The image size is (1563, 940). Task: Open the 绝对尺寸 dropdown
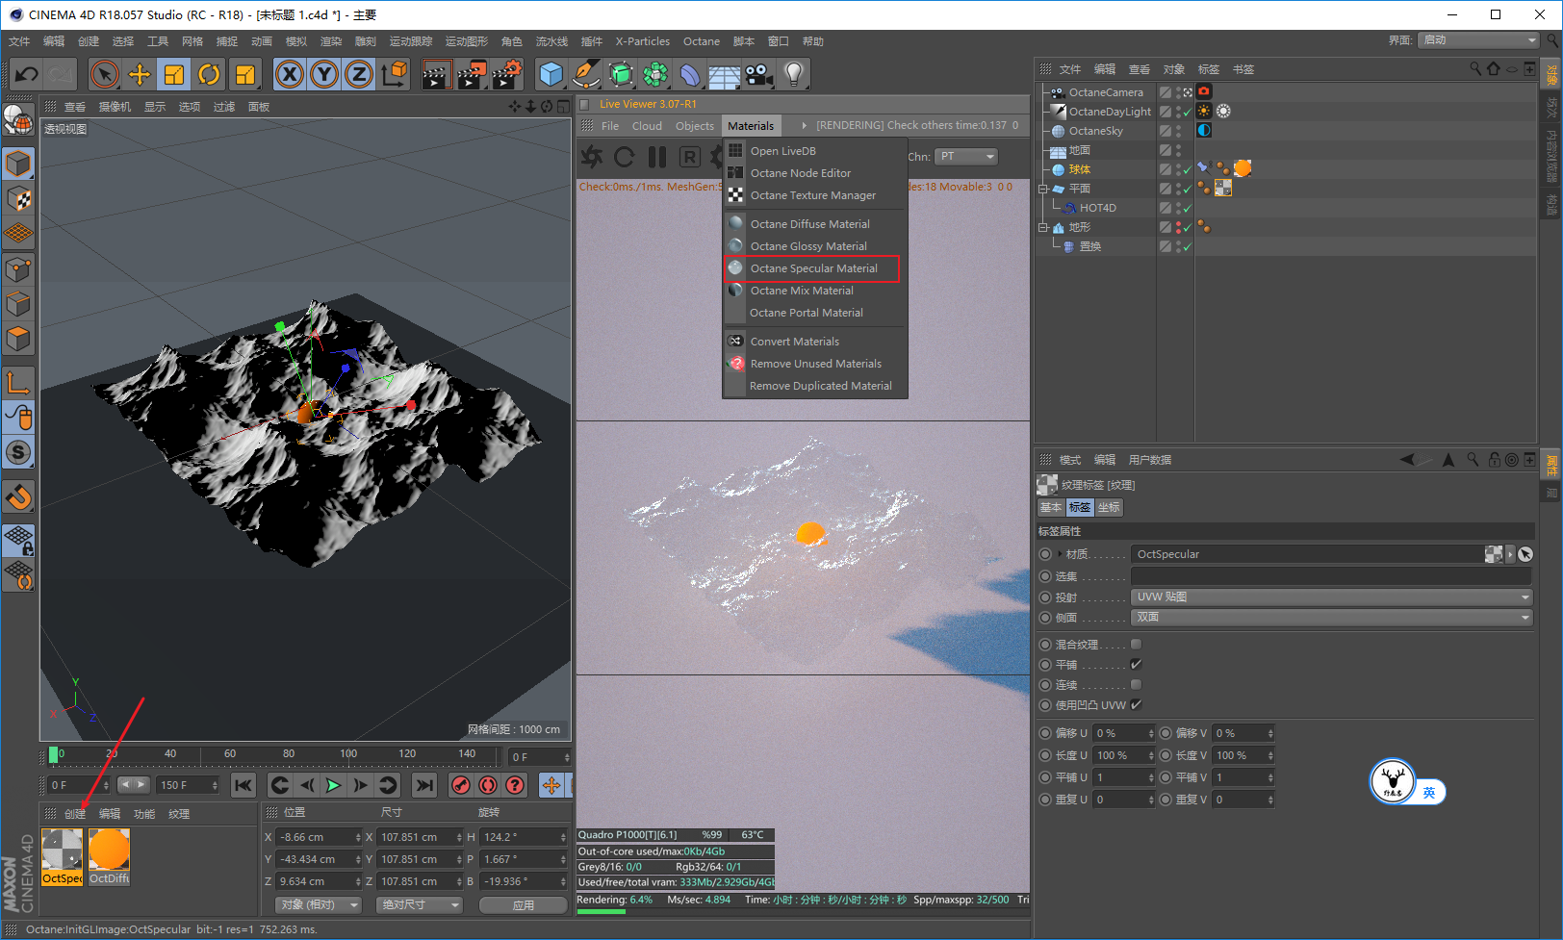click(420, 904)
